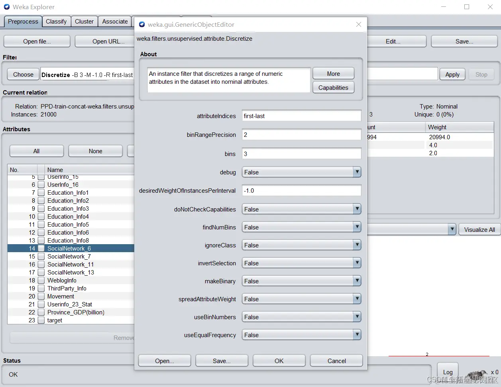Click the Weka Explorer title bar icon
Screen dimensions: 501x387
[7, 7]
